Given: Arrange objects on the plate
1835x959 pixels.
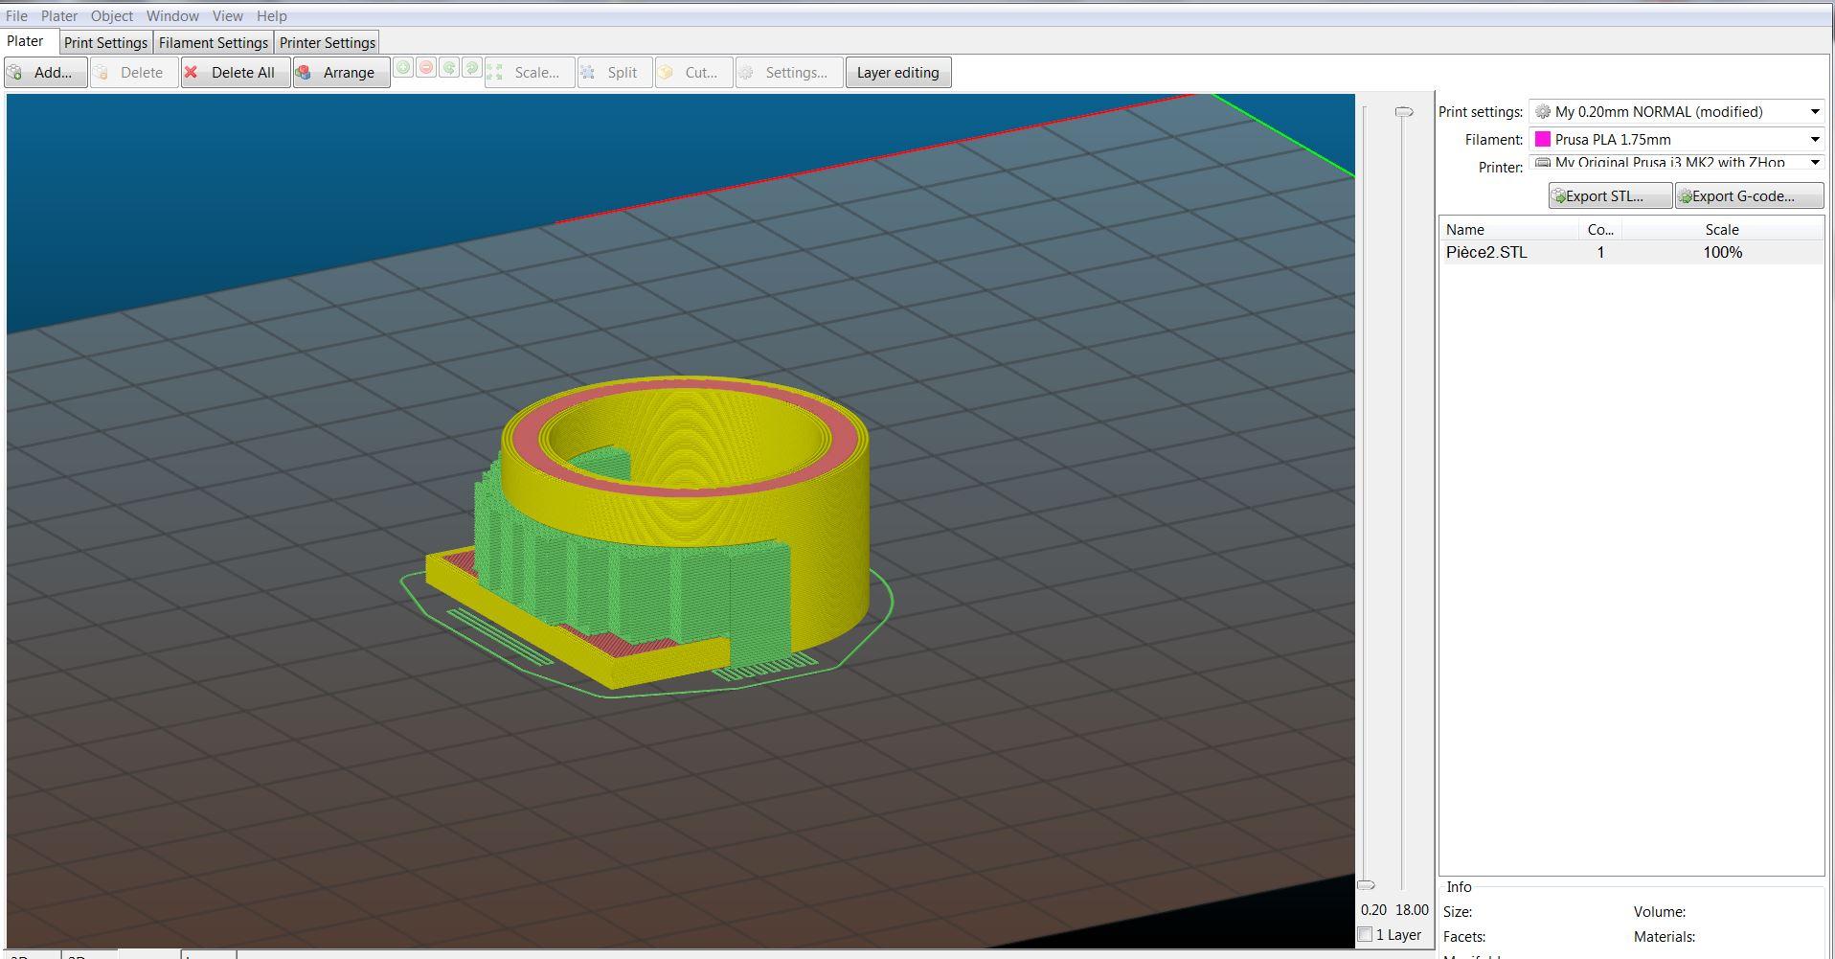Looking at the screenshot, I should pyautogui.click(x=341, y=73).
